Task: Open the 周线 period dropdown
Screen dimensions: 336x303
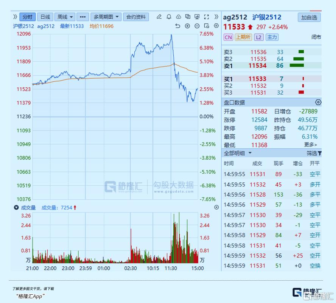Action: point(65,17)
